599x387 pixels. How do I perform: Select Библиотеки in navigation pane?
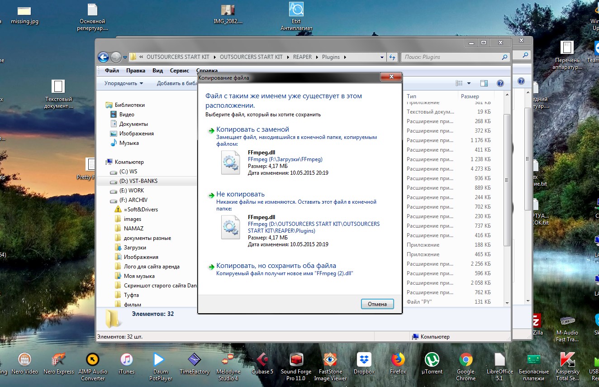[125, 105]
